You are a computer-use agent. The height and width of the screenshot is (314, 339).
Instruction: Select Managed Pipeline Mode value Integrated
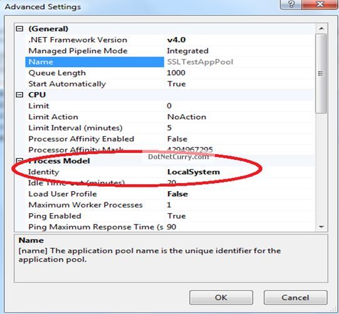click(x=187, y=51)
